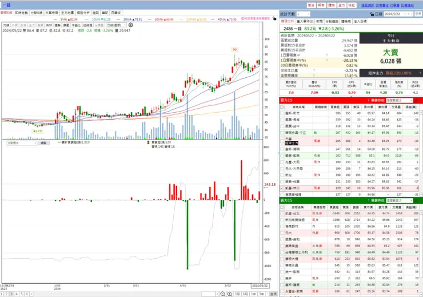This screenshot has height=297, width=423.
Task: Click the previous-day arrow in the date field
Action: tap(408, 14)
